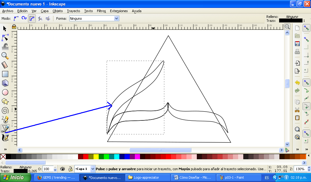
Task: Toggle the ruler guides lock icon
Action: 14,26
